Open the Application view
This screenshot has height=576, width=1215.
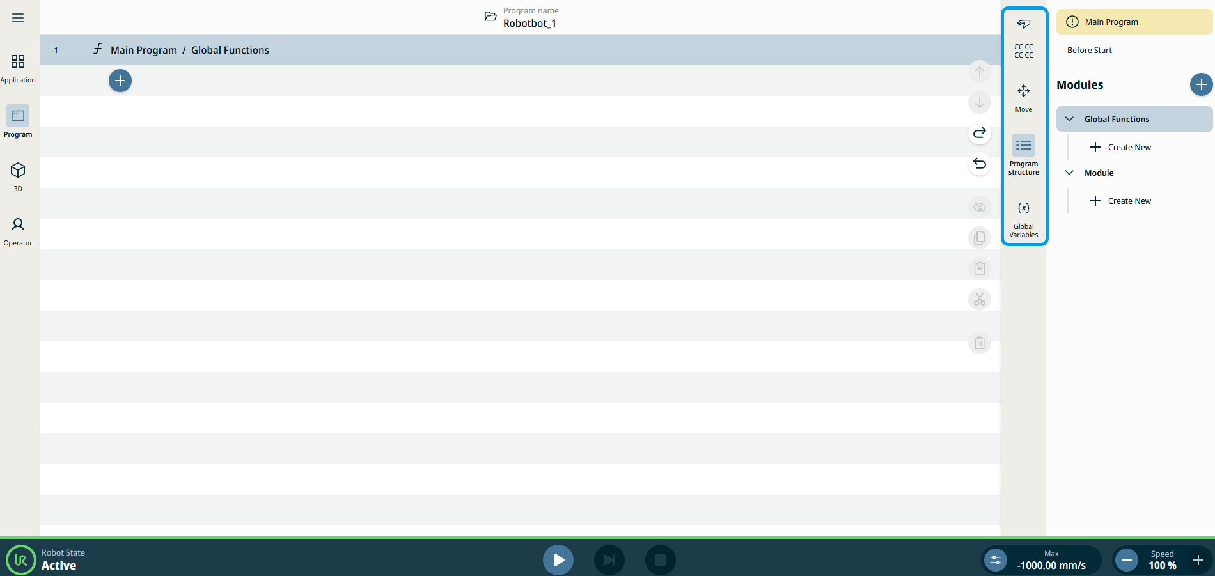(x=18, y=68)
